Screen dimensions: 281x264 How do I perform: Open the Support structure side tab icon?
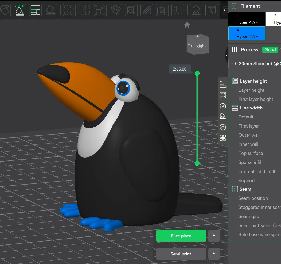(x=223, y=116)
